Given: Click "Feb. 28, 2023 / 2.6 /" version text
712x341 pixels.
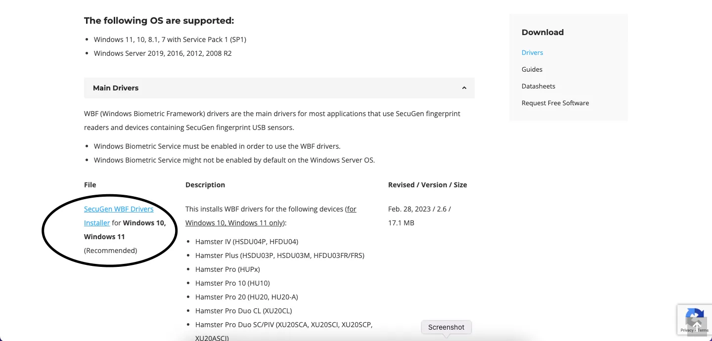Looking at the screenshot, I should click(x=419, y=209).
